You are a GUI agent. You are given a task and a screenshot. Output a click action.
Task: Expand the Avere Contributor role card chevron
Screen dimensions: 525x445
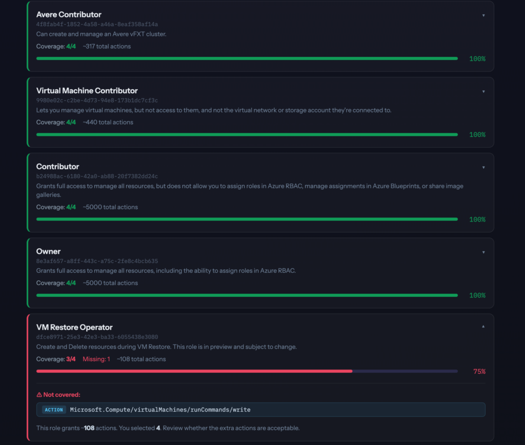483,15
